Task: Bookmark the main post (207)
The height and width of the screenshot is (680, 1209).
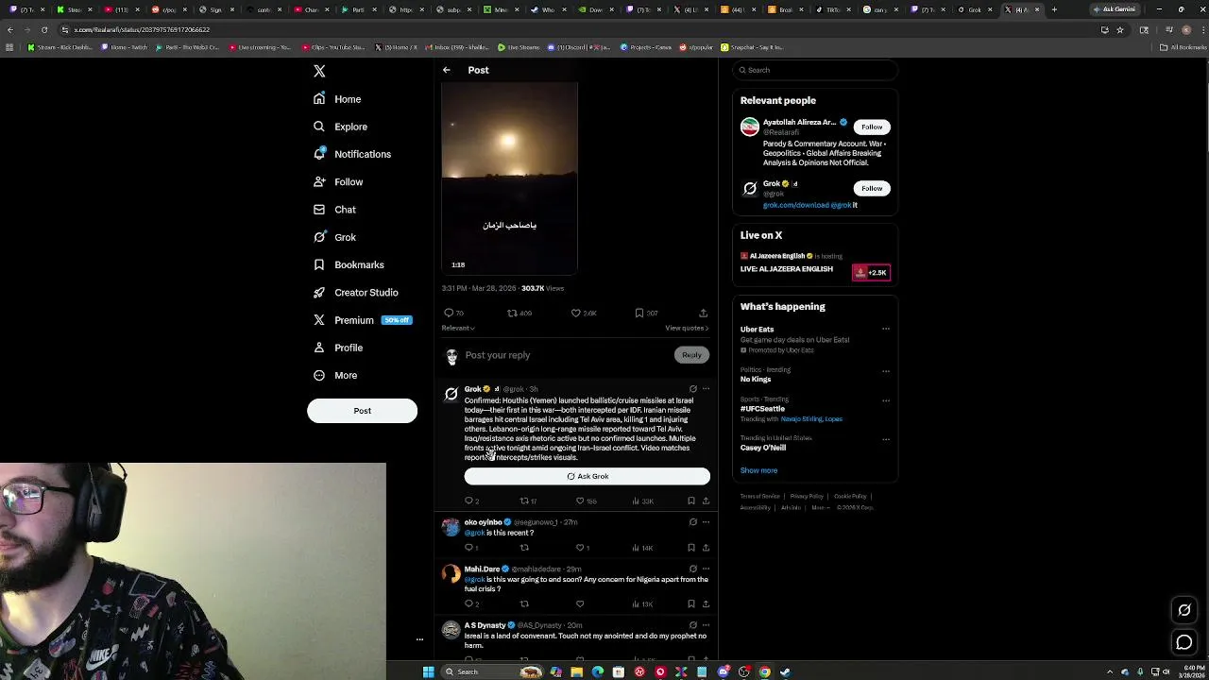Action: (646, 313)
